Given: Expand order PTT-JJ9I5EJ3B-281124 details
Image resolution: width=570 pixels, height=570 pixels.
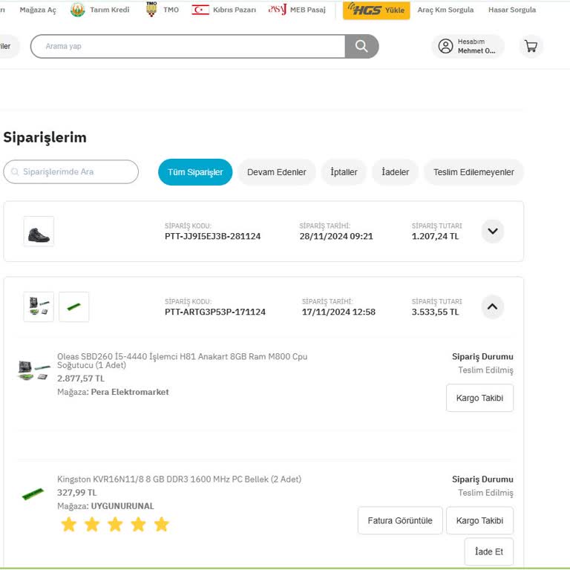Looking at the screenshot, I should tap(493, 232).
